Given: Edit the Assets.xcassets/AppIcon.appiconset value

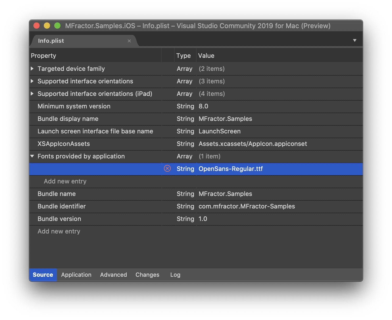Looking at the screenshot, I should pos(253,144).
